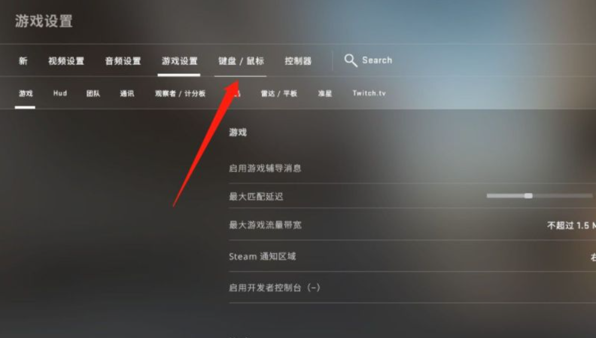Screen dimensions: 596x338
Task: Click the Search text field
Action: tap(376, 60)
